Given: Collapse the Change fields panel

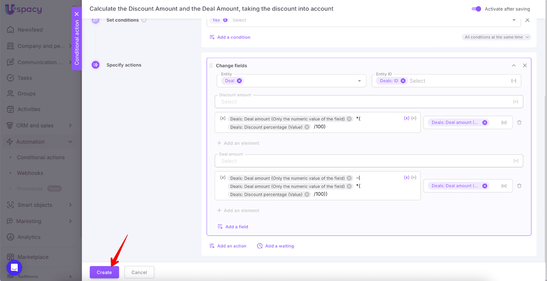Looking at the screenshot, I should coord(513,66).
